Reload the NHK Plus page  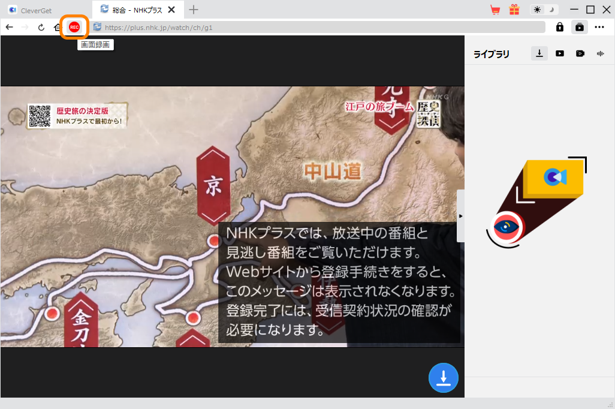point(41,27)
